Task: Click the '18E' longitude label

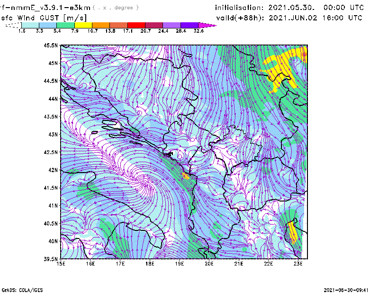Action: [150, 264]
